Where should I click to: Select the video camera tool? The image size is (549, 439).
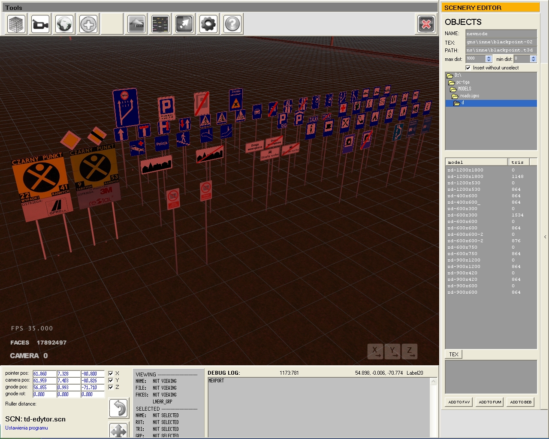point(41,24)
